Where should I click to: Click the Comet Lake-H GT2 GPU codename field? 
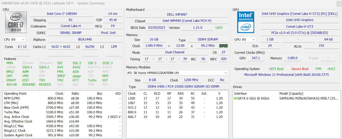(x=300, y=26)
